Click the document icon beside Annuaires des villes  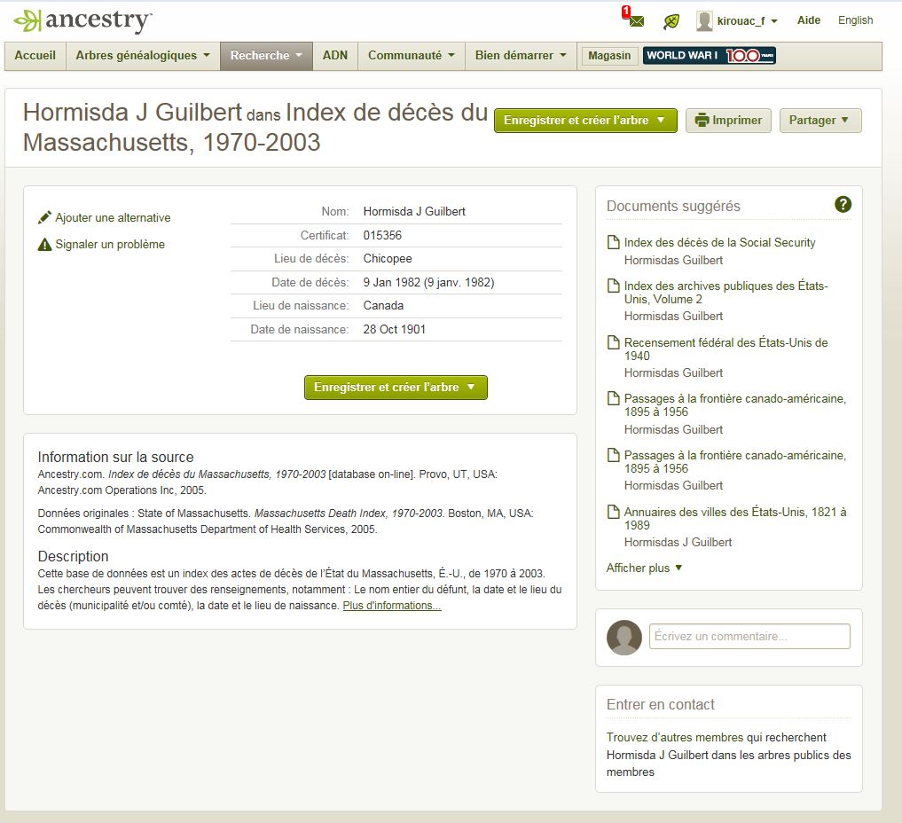[614, 512]
